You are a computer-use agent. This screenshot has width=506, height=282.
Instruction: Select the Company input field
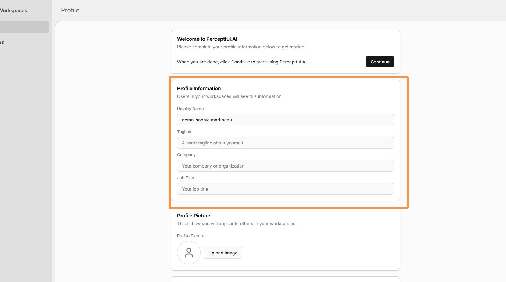pyautogui.click(x=285, y=166)
